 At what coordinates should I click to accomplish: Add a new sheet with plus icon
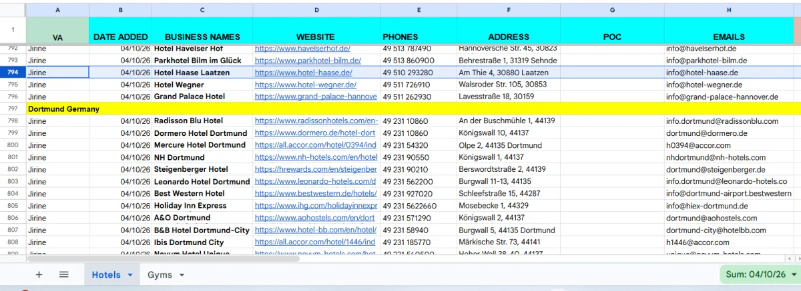39,274
